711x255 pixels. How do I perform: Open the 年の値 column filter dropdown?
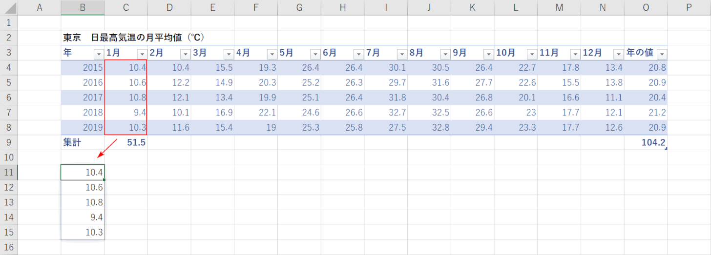[662, 54]
